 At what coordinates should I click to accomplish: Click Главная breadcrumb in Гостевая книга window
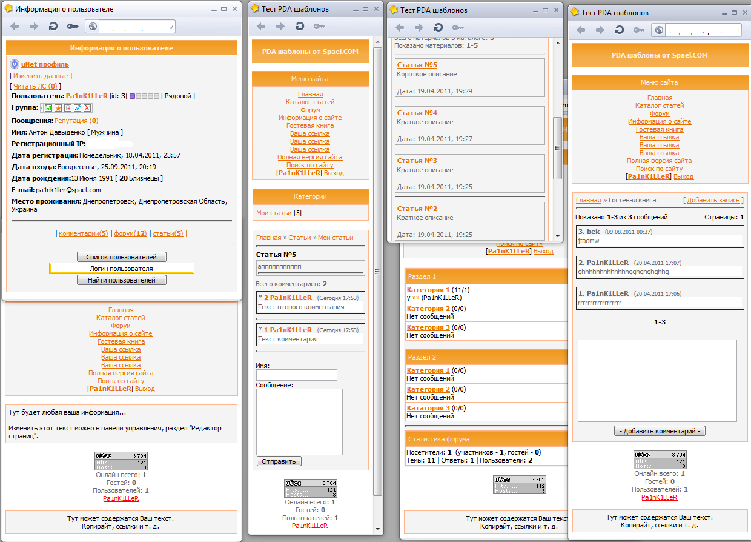click(x=589, y=200)
